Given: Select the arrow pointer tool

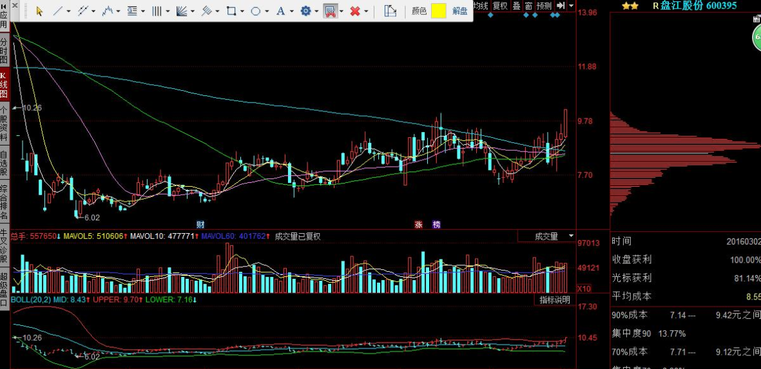Looking at the screenshot, I should tap(40, 11).
